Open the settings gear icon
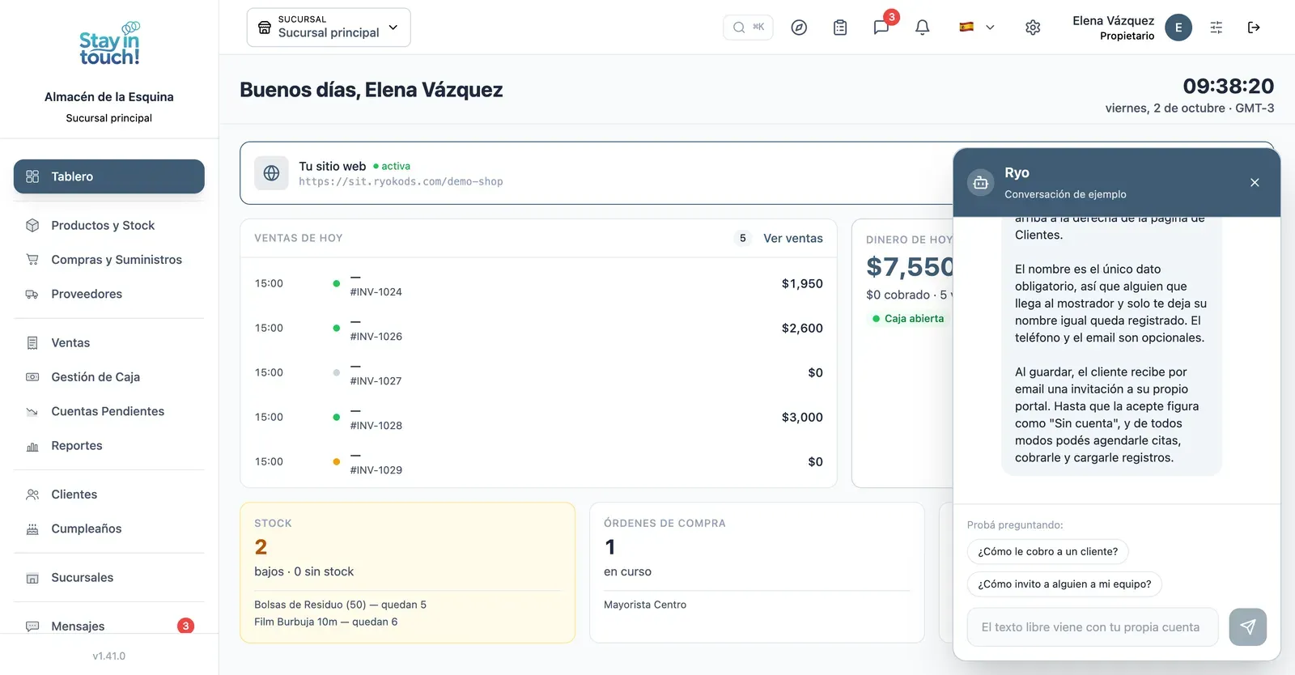The width and height of the screenshot is (1295, 675). pos(1033,28)
